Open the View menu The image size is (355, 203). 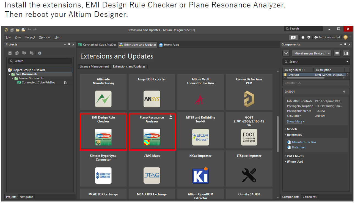tap(18, 37)
